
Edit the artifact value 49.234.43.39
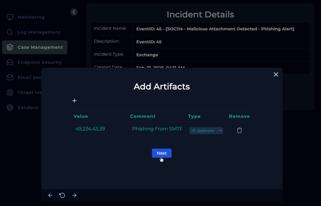click(98, 129)
